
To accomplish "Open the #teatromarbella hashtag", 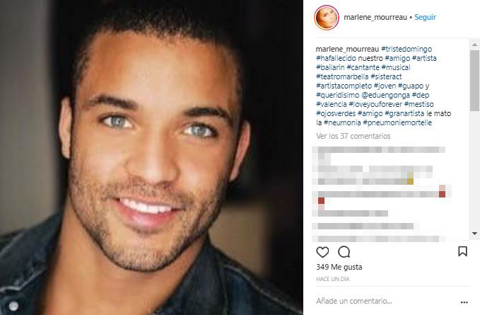I will coord(342,76).
